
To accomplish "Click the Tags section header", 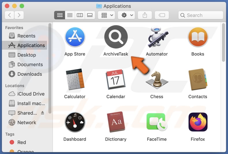I will 10,134.
